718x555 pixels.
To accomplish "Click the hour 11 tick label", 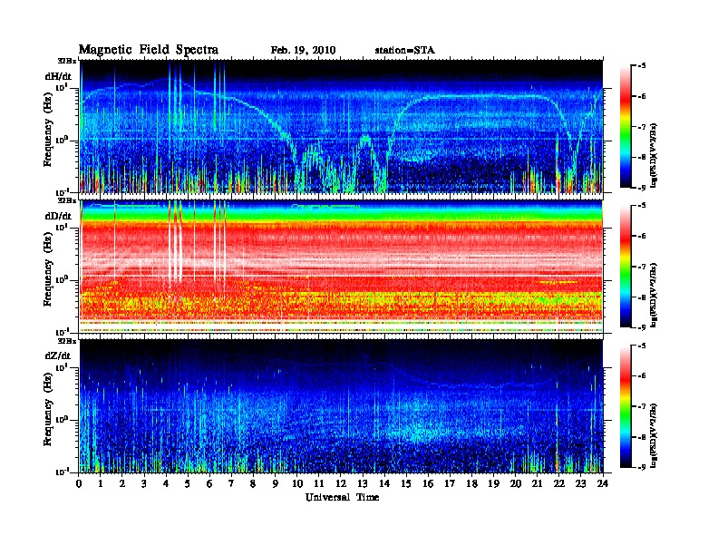I will (319, 483).
